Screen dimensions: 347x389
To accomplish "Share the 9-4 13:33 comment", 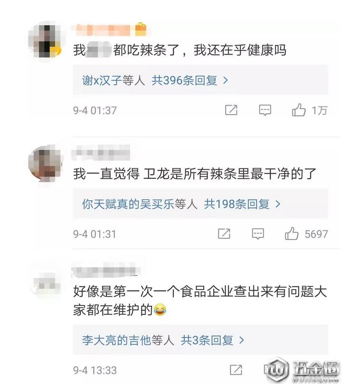I will click(x=236, y=370).
